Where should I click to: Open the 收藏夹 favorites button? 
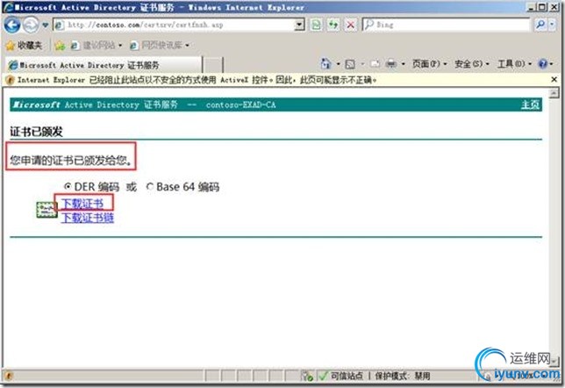tap(25, 46)
